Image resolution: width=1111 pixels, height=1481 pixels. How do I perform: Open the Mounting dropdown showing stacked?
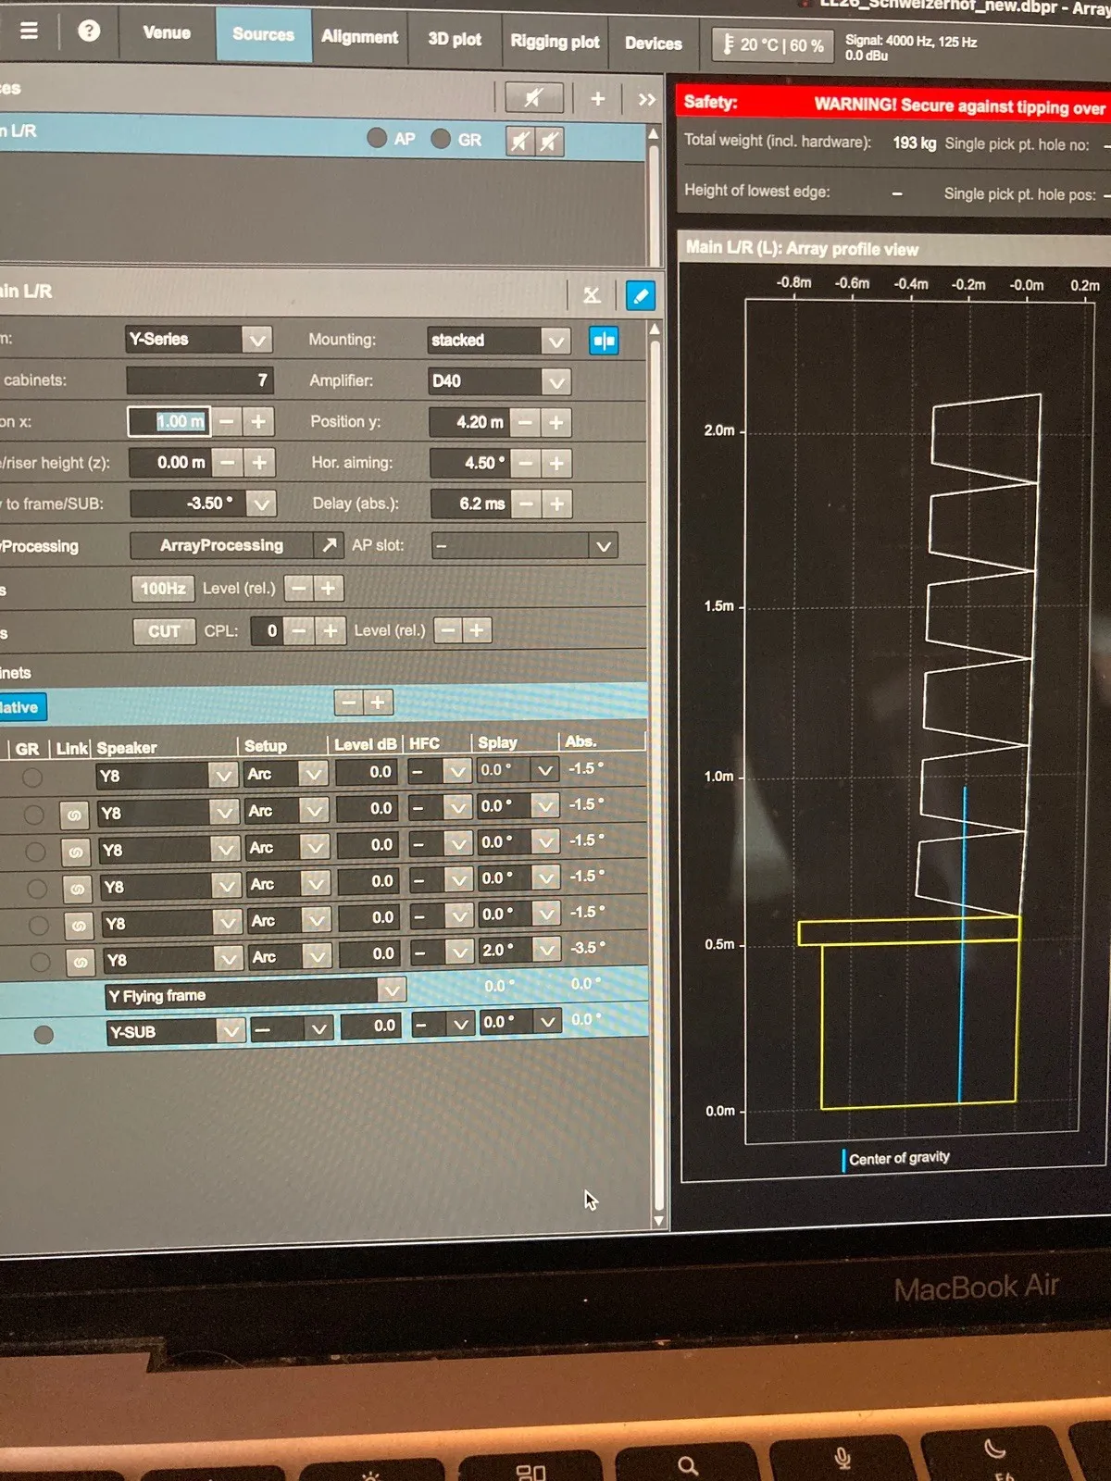tap(499, 341)
